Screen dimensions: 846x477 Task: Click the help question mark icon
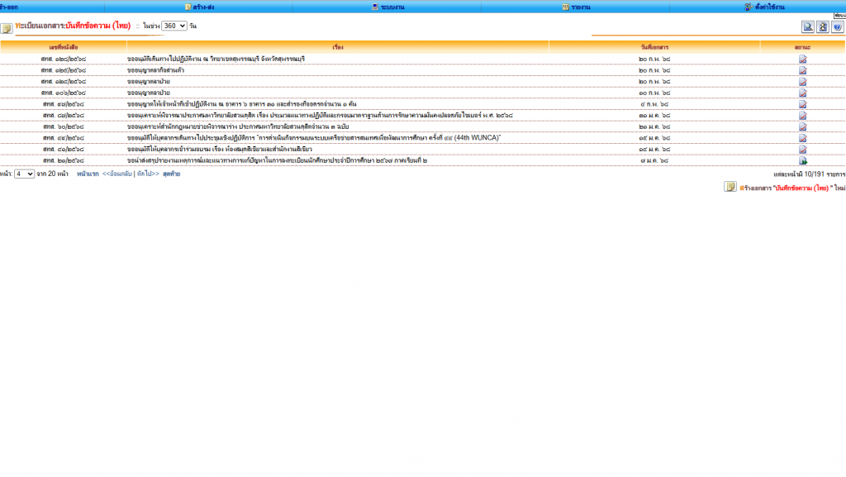(837, 26)
